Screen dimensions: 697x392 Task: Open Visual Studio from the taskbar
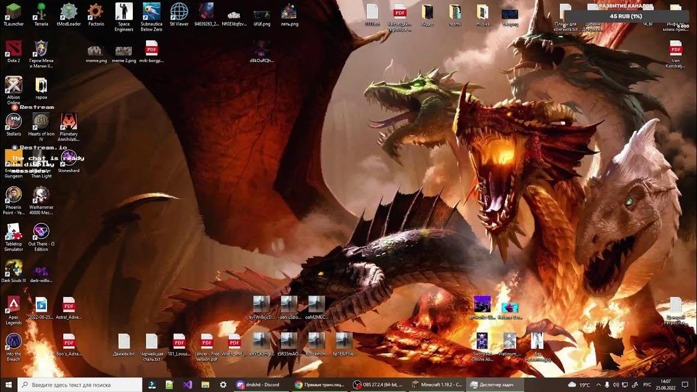187,384
